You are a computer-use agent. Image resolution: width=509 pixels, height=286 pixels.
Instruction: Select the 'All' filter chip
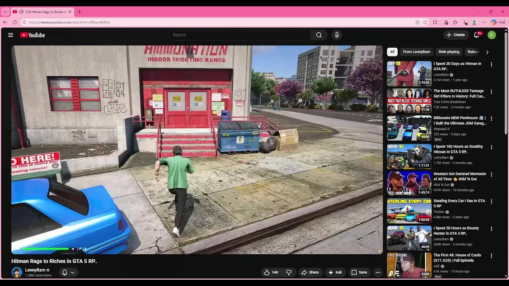tap(392, 52)
